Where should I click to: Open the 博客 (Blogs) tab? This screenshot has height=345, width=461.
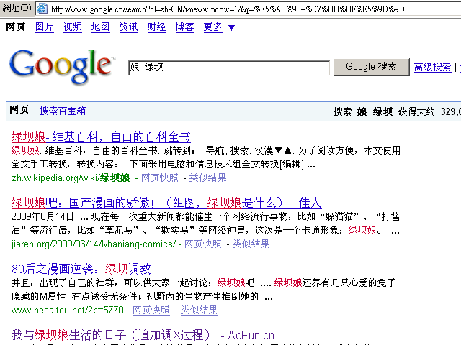click(x=184, y=27)
